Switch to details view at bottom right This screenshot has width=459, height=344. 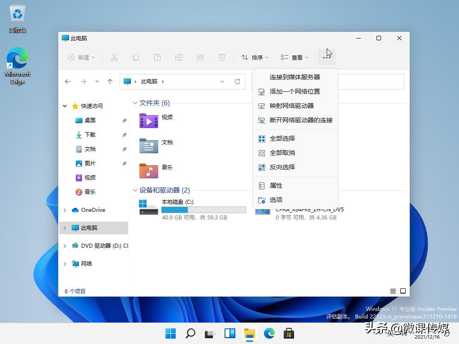click(x=393, y=291)
